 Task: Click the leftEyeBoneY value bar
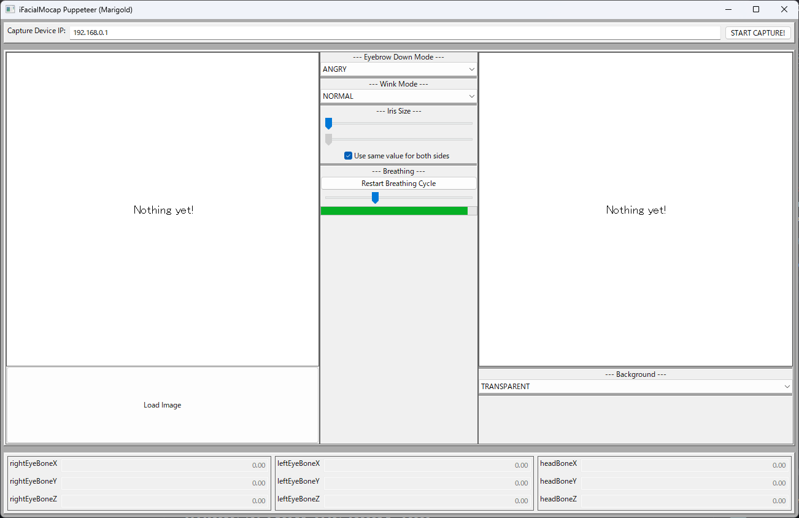click(x=427, y=482)
